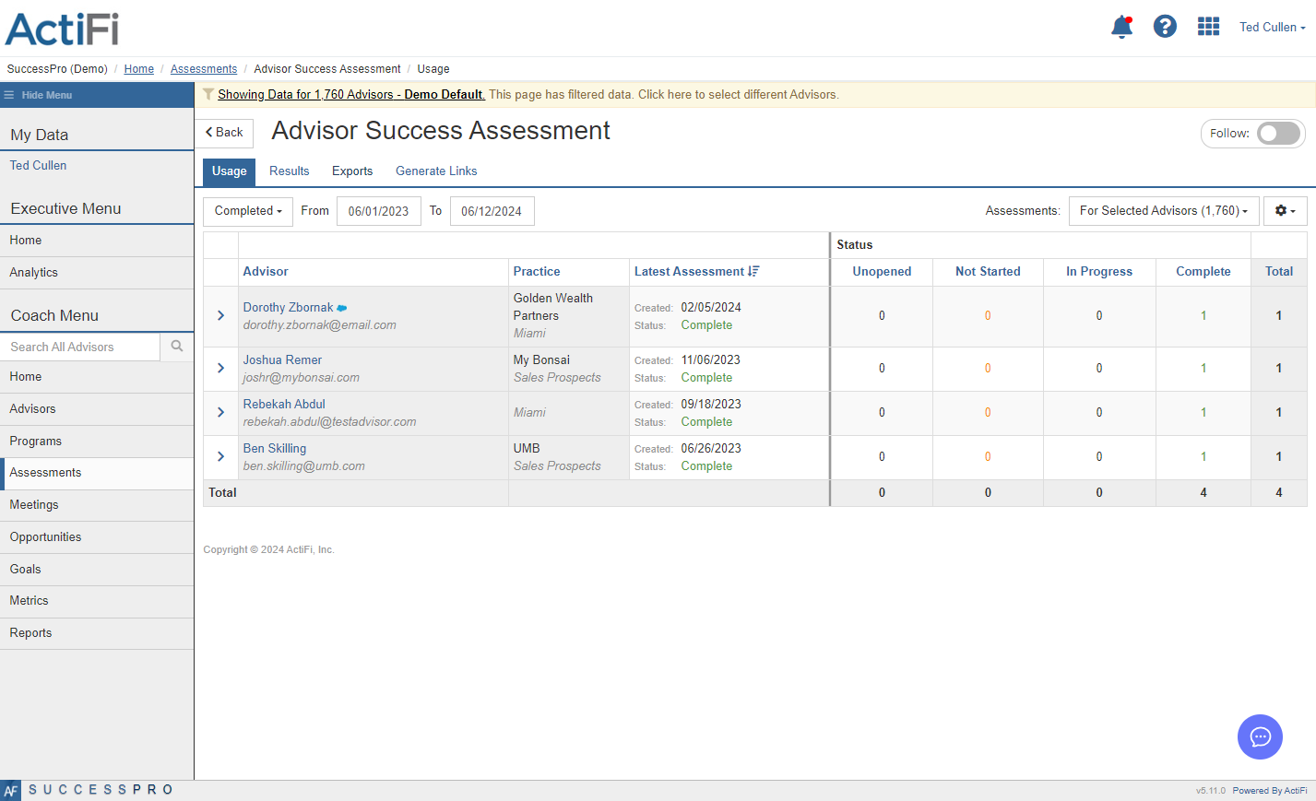Sort by the Practice column header
This screenshot has width=1316, height=801.
pyautogui.click(x=537, y=271)
